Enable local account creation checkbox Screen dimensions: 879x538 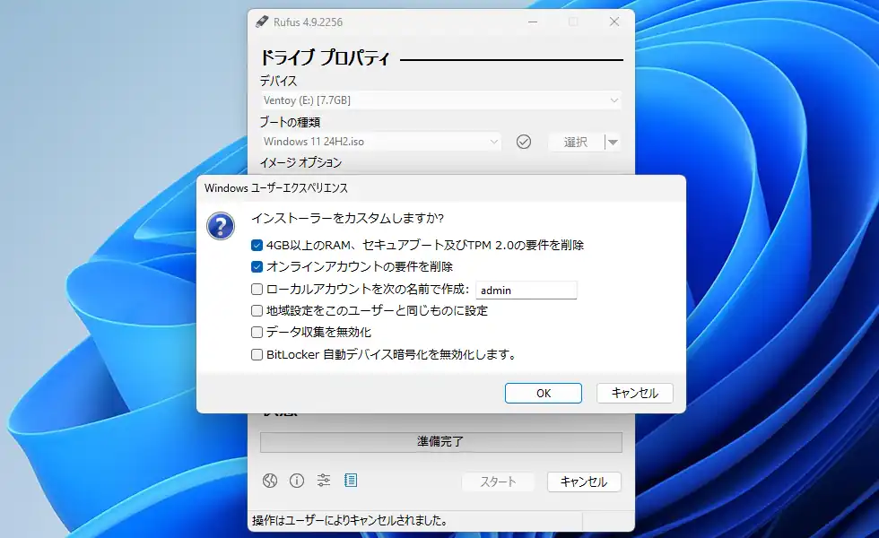tap(257, 289)
